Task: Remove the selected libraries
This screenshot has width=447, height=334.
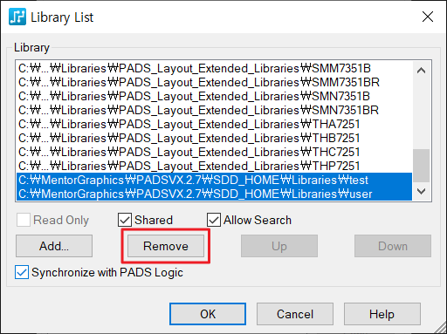Action: point(166,246)
